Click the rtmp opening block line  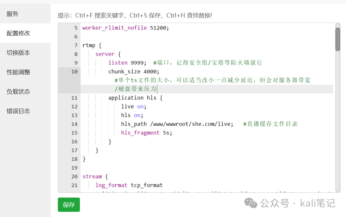tap(92, 45)
